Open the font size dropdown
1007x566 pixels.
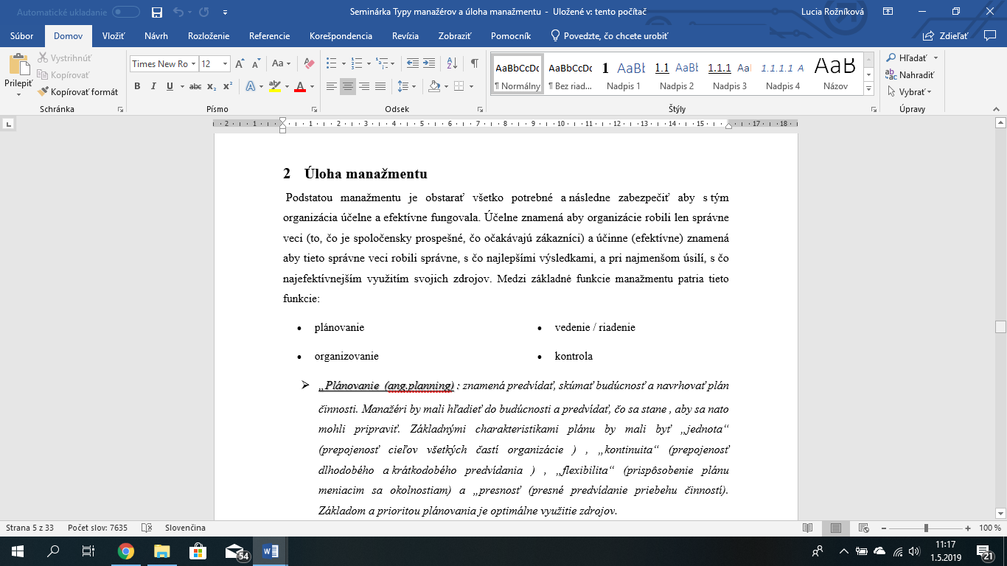[x=225, y=64]
